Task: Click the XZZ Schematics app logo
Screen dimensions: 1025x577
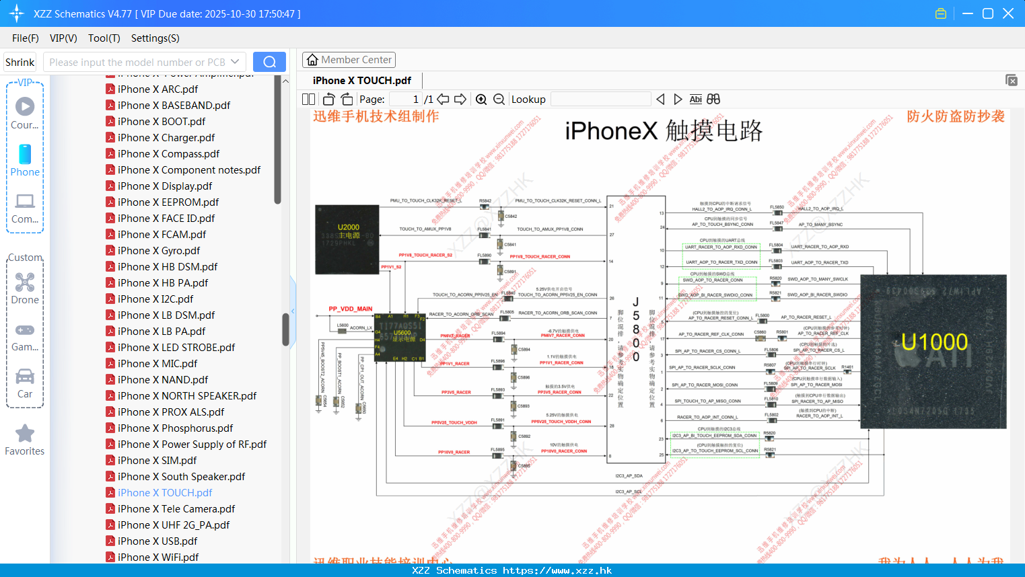Action: click(17, 13)
